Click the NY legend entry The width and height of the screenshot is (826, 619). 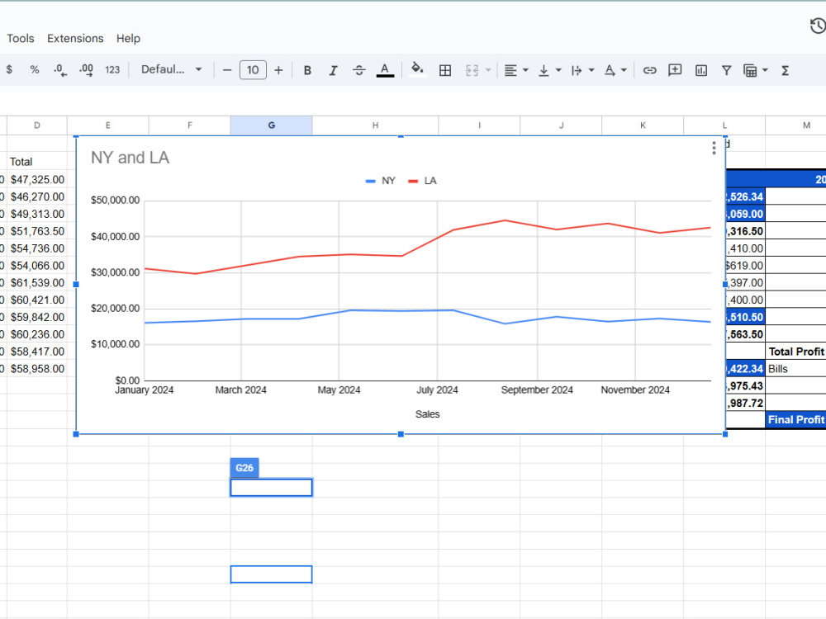tap(380, 181)
